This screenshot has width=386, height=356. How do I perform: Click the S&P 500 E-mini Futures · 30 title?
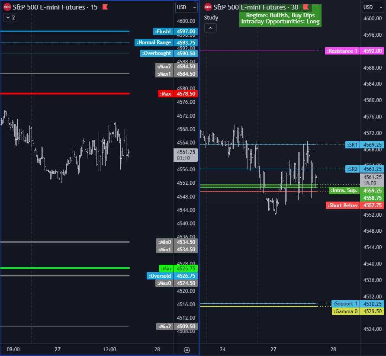[256, 7]
